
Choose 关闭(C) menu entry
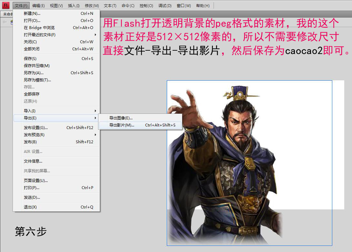coord(56,42)
